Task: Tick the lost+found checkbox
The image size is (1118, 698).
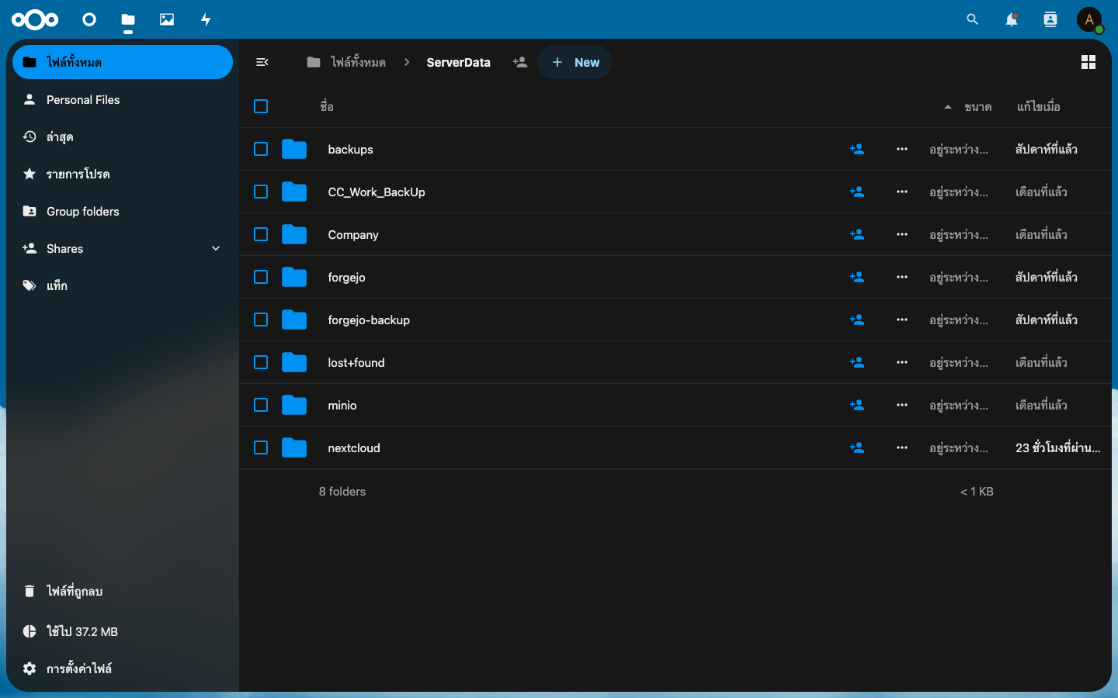Action: point(261,362)
